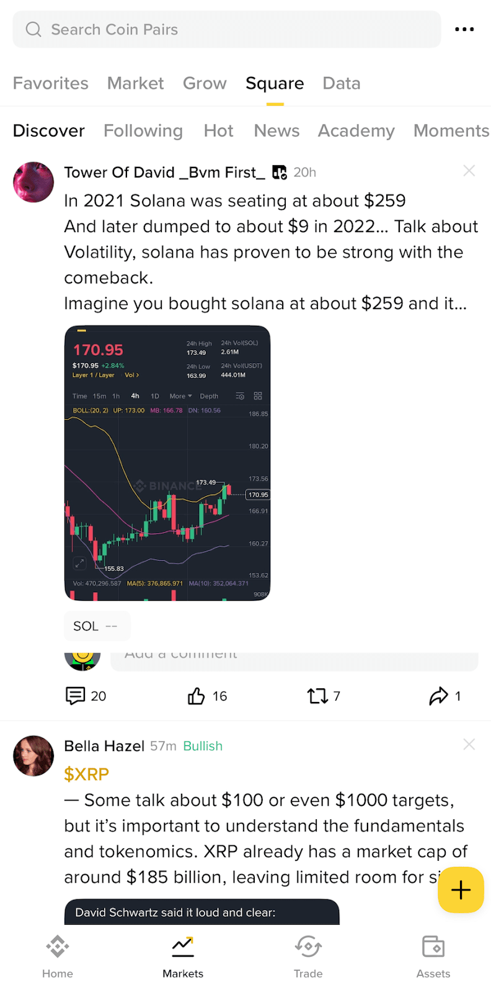This screenshot has width=491, height=993.
Task: Open the Trade tab icon
Action: (308, 956)
